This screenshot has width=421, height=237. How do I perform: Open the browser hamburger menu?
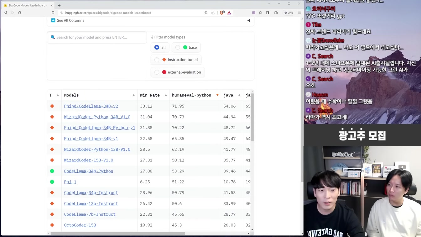(299, 13)
